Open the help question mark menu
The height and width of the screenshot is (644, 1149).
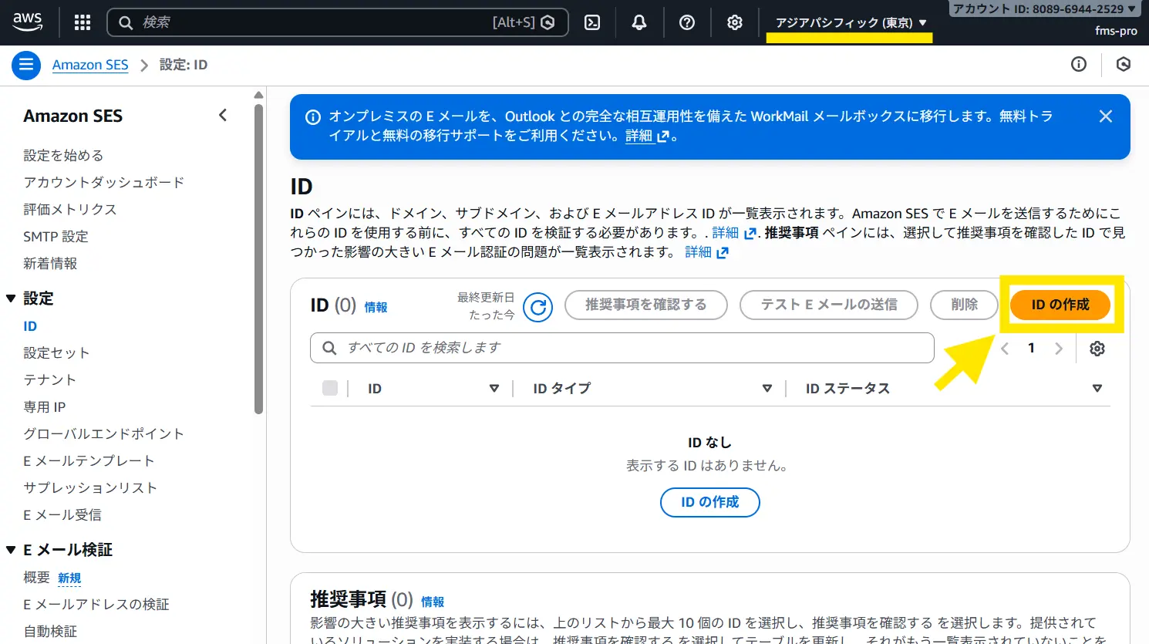(x=687, y=22)
